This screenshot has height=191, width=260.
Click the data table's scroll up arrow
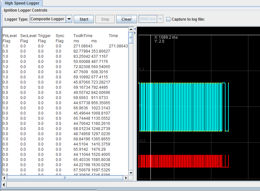click(x=131, y=30)
